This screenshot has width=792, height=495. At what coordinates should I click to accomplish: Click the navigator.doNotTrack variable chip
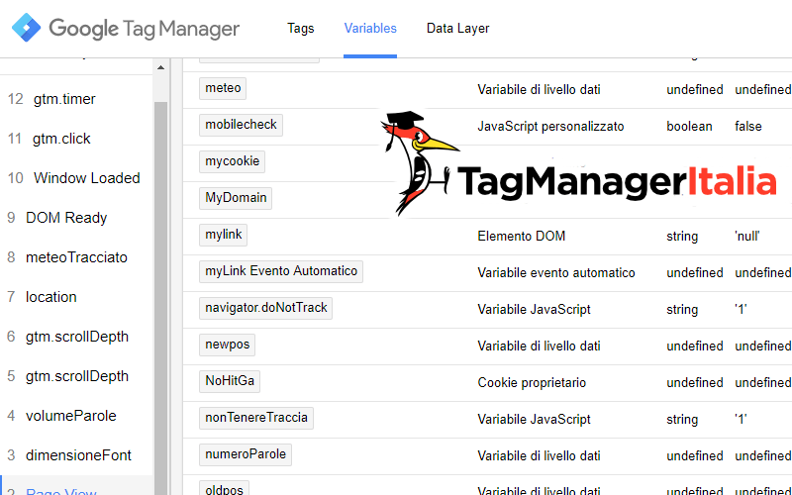265,308
